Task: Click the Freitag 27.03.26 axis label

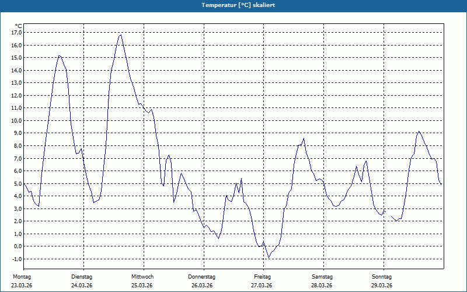Action: (x=262, y=281)
